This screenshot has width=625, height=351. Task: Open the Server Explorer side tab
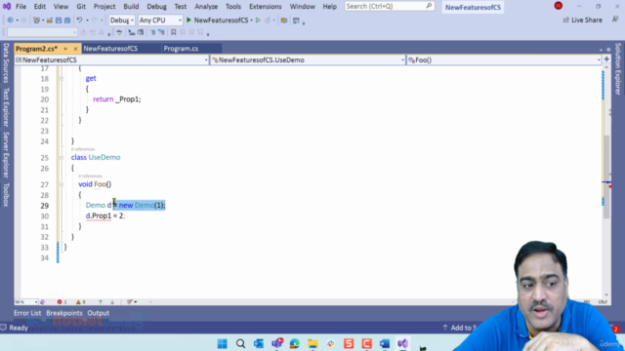[x=6, y=155]
